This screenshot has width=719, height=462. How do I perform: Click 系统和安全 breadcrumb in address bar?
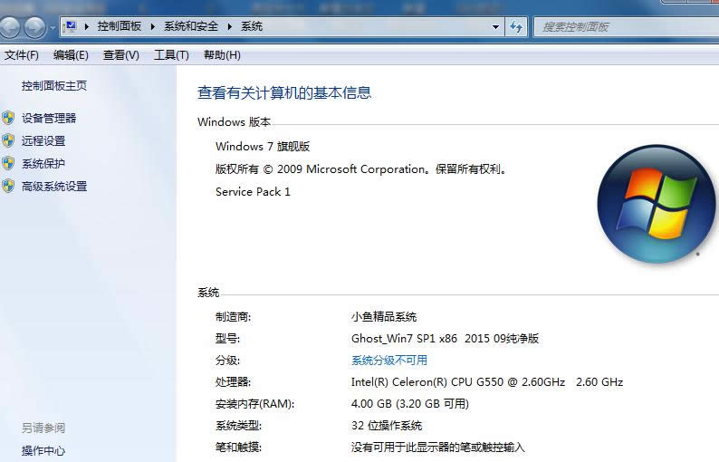(x=191, y=26)
